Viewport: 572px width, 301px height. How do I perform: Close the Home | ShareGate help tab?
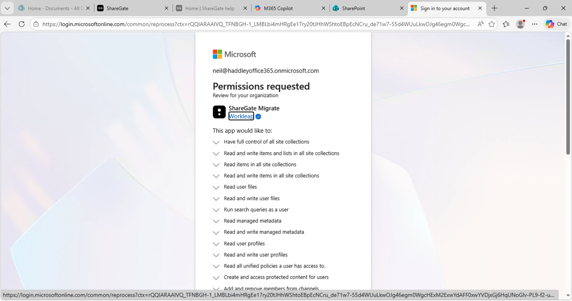point(245,8)
